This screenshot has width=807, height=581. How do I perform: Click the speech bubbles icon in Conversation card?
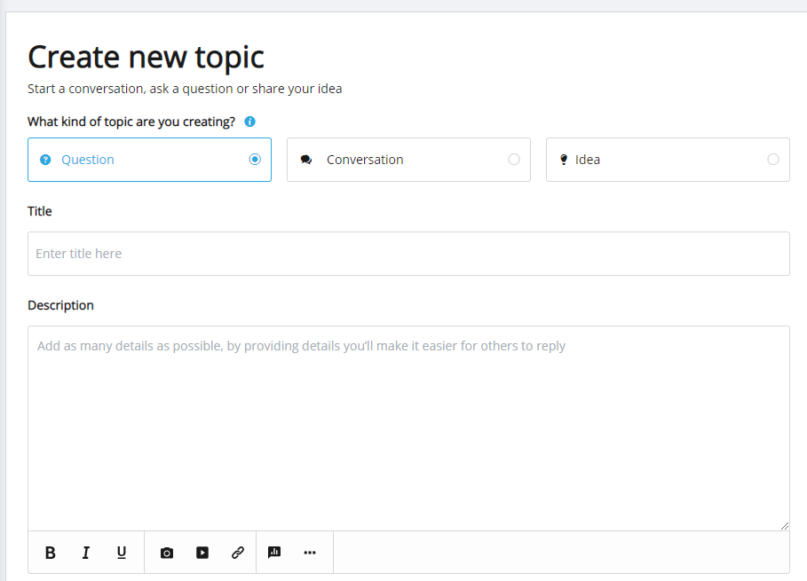coord(306,160)
